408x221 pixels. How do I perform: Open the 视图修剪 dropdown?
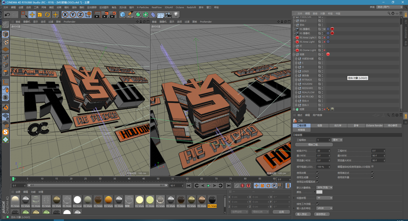click(x=325, y=198)
